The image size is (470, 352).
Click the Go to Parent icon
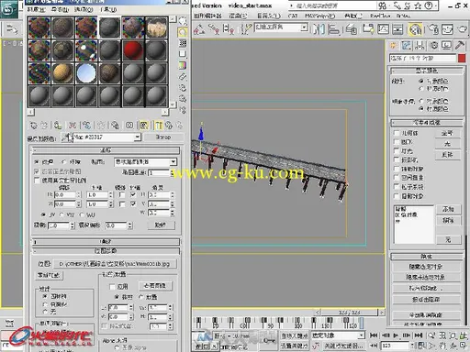[169, 125]
